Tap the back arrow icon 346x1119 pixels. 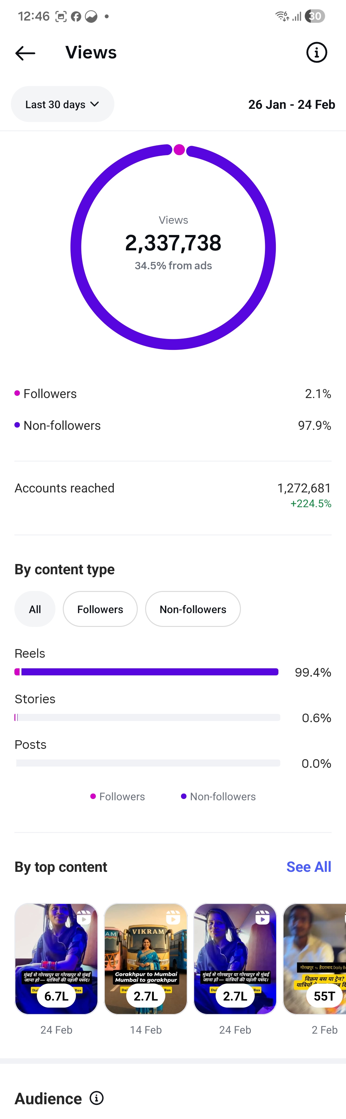click(x=25, y=53)
